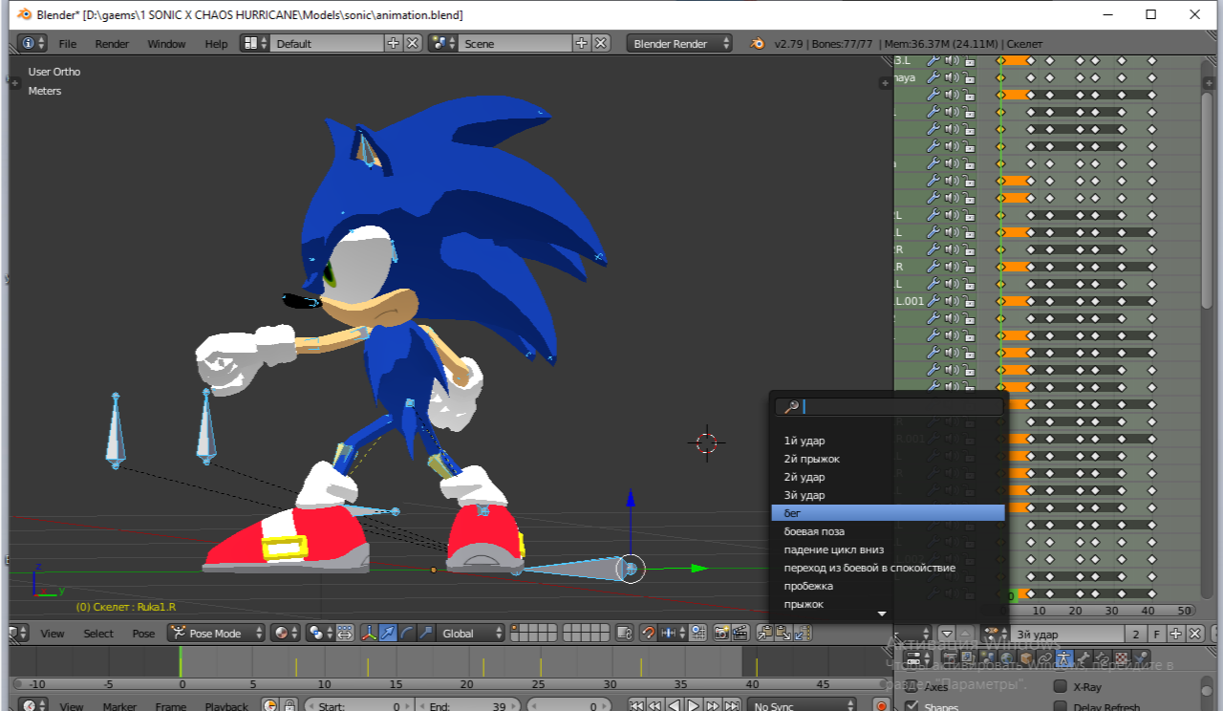Select the scale manipulator icon
Image resolution: width=1223 pixels, height=711 pixels.
426,633
